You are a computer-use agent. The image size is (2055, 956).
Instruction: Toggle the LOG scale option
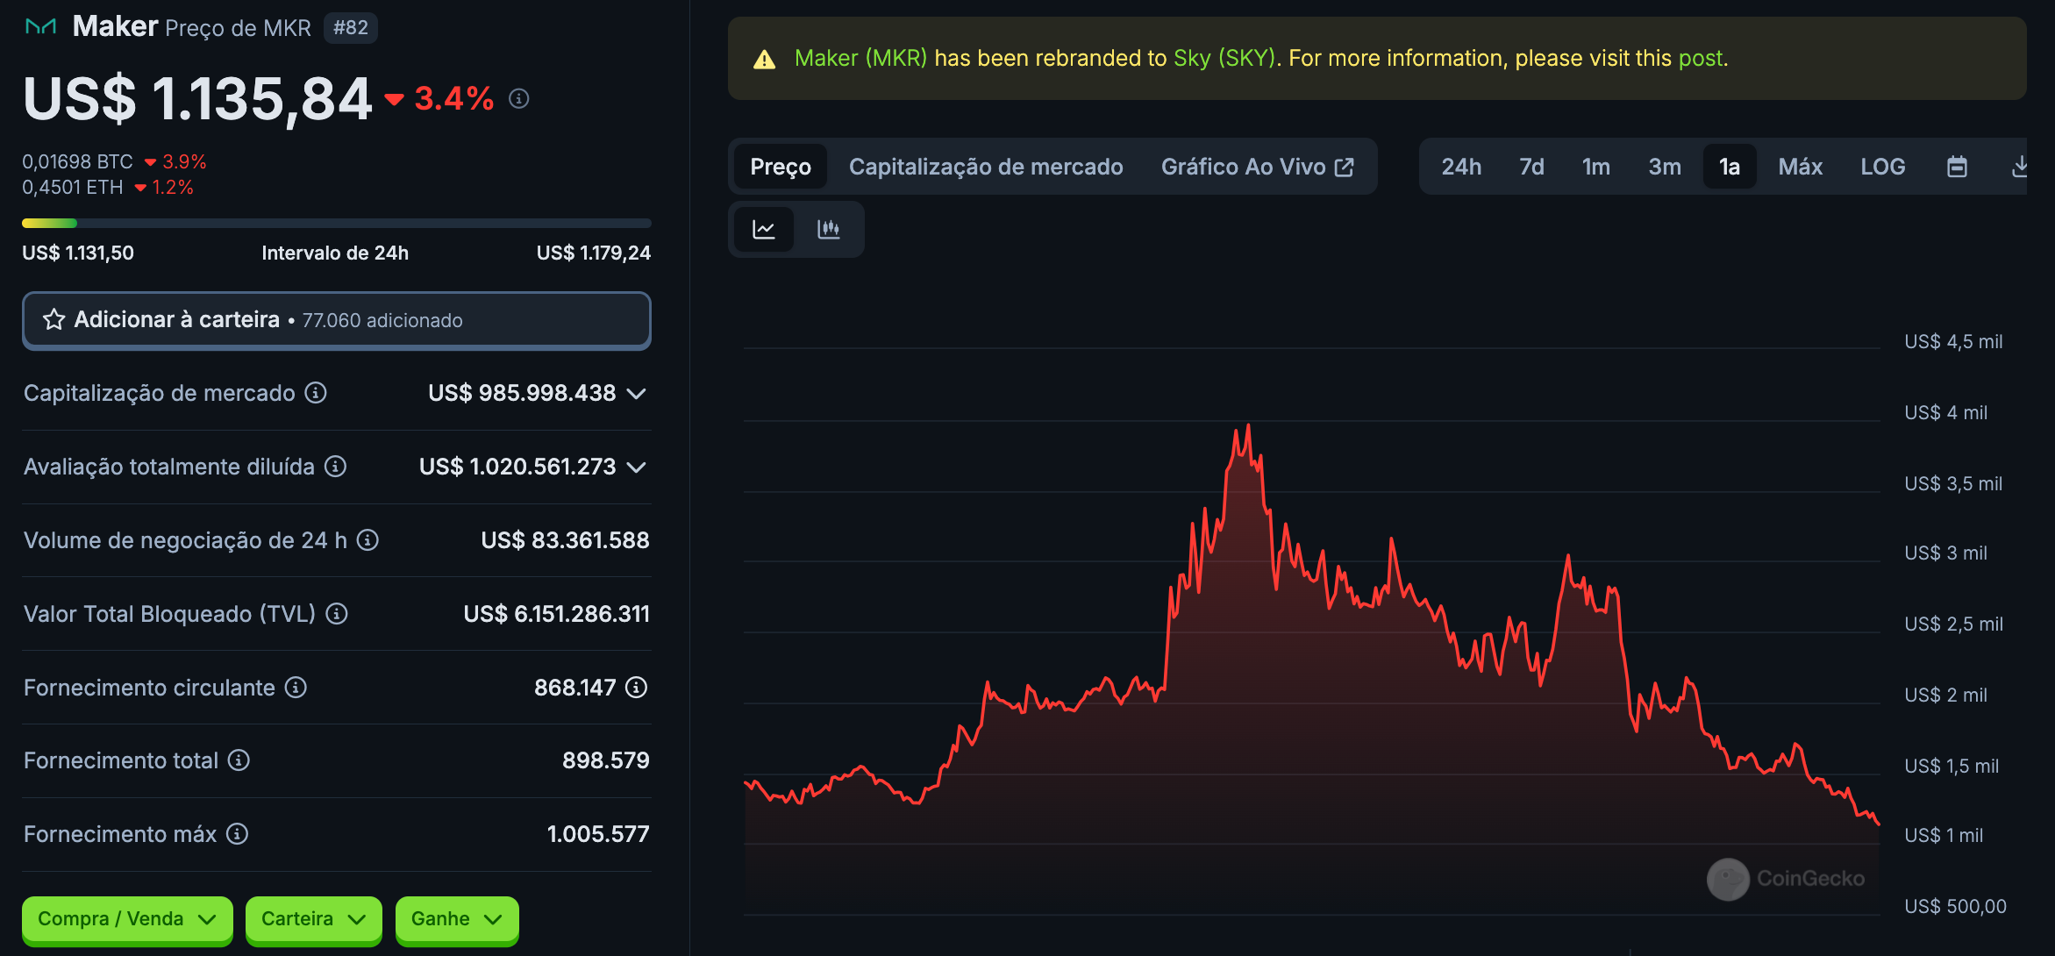1882,167
